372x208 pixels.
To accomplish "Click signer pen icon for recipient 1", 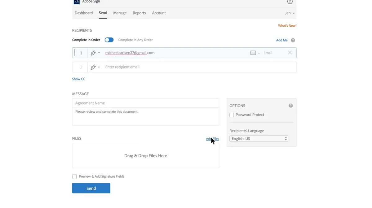I will [93, 53].
